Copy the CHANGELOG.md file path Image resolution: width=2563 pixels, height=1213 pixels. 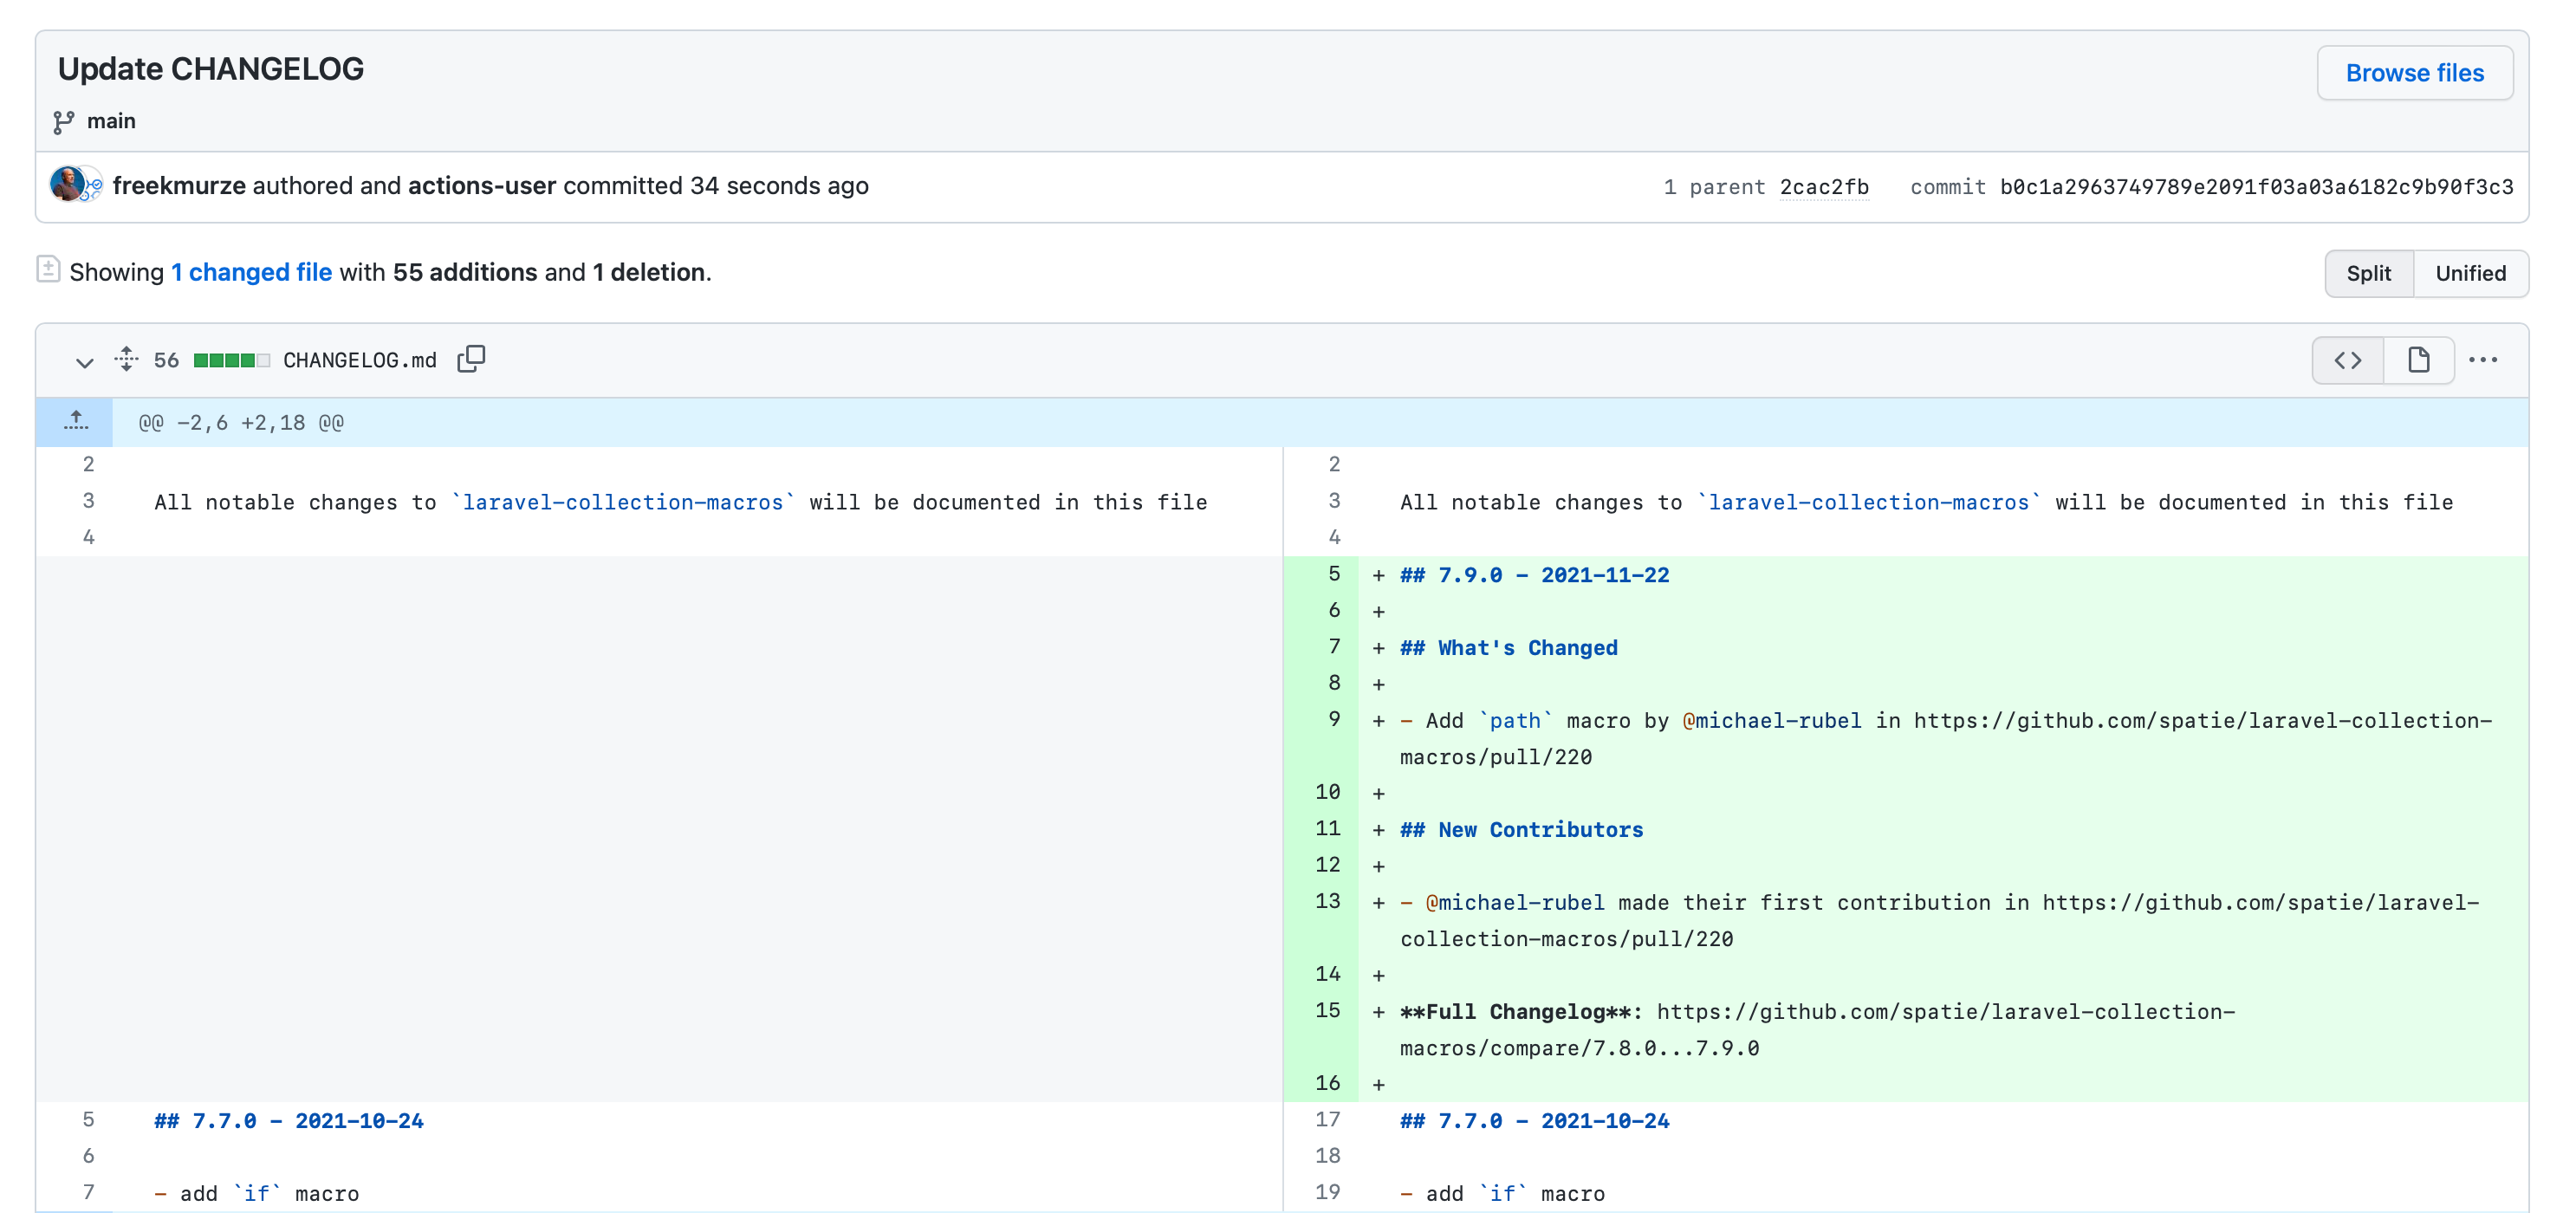(x=471, y=360)
